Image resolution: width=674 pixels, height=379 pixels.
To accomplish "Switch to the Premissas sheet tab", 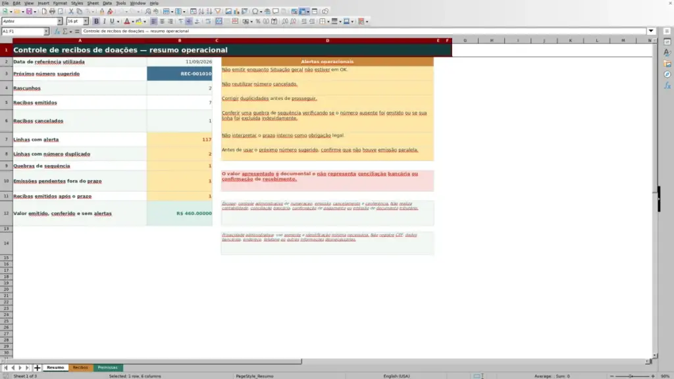I will tap(107, 368).
